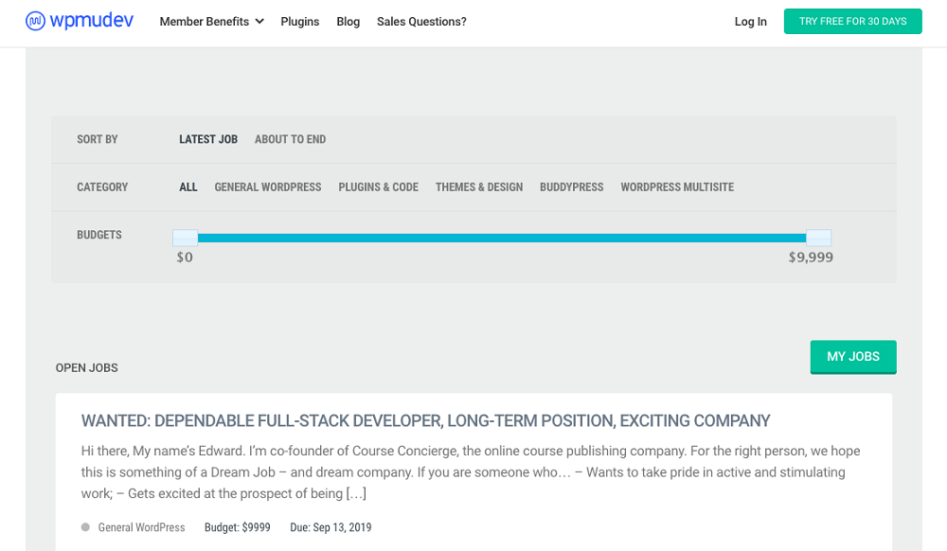Click the gray General WordPress category dot
The height and width of the screenshot is (551, 947).
[x=85, y=527]
